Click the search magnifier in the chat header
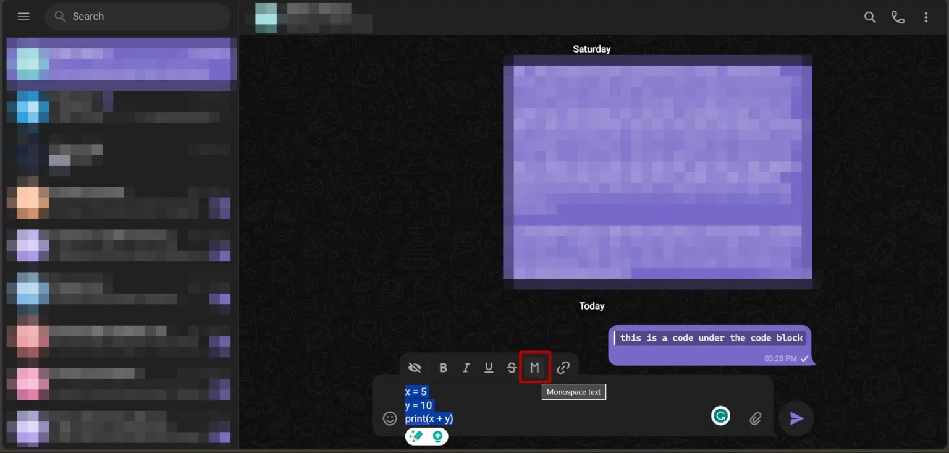Image resolution: width=949 pixels, height=453 pixels. [870, 17]
